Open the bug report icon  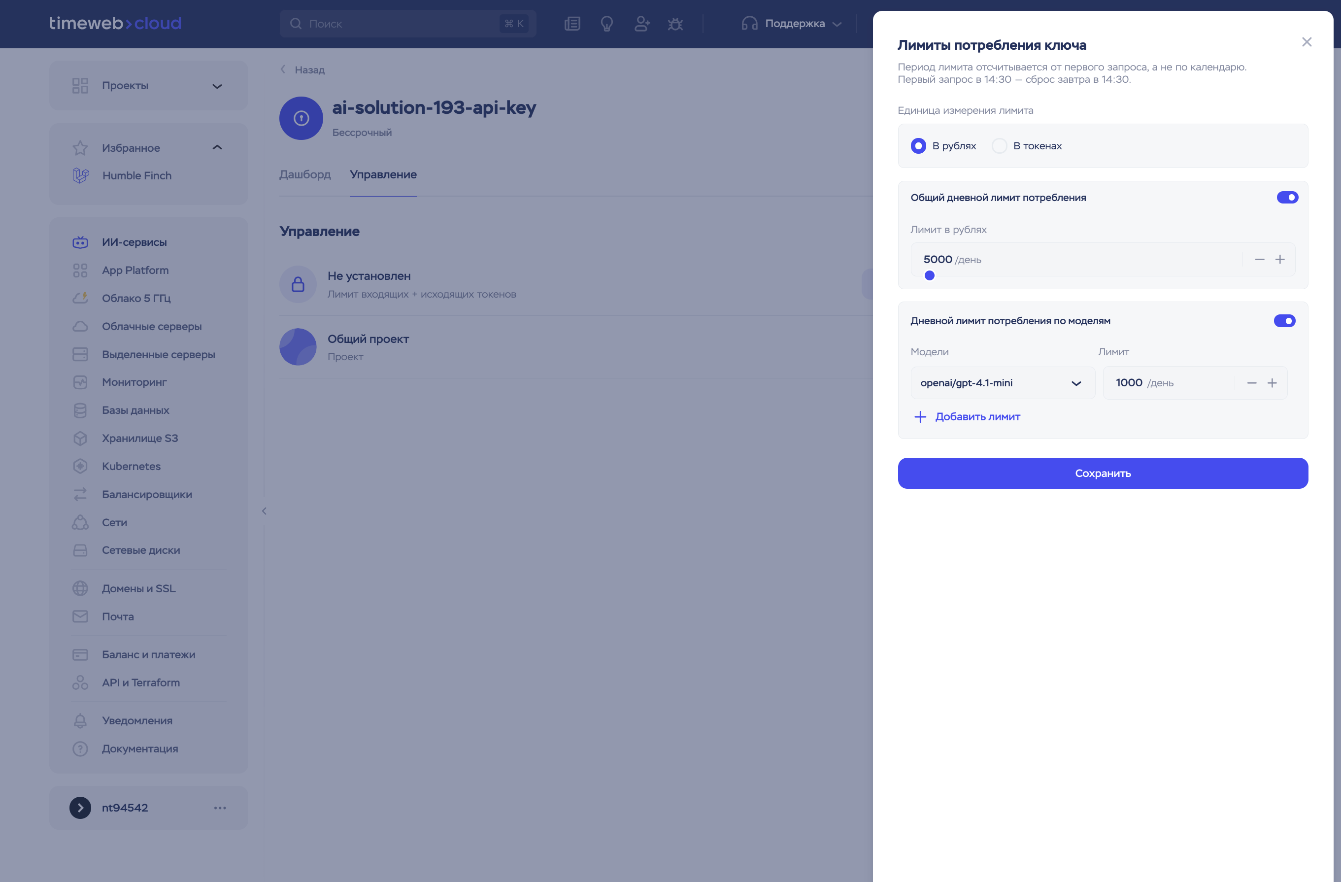tap(675, 24)
